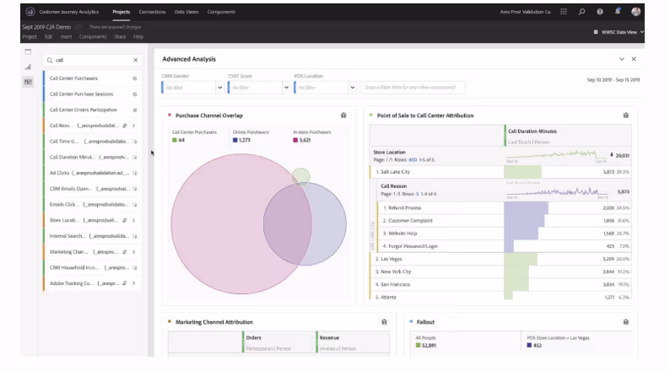Open the Components icon in left rail
Viewport: 670px width, 371px height.
[28, 82]
